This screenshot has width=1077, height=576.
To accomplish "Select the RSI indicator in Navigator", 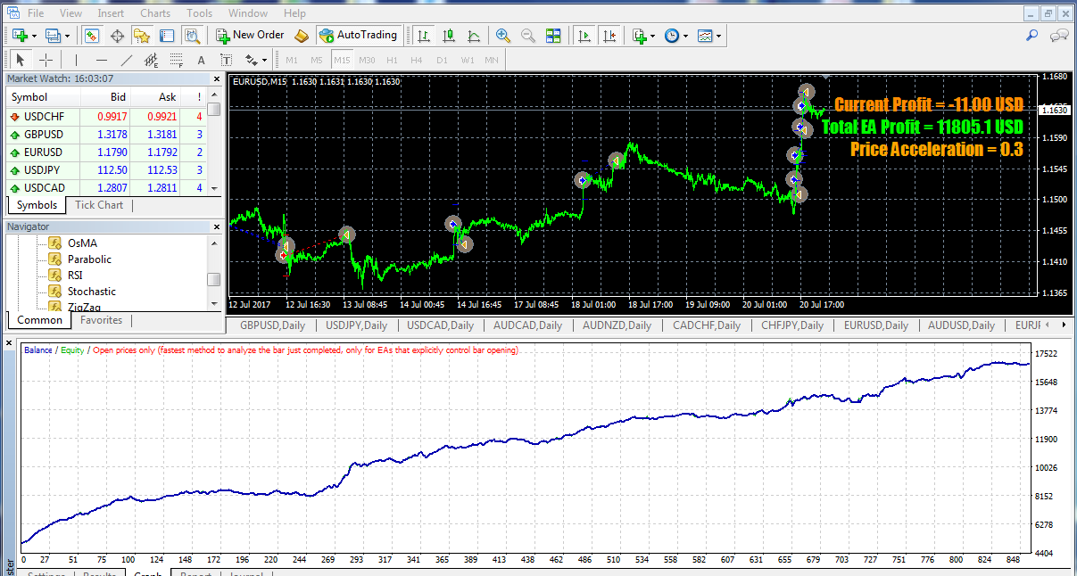I will [x=75, y=276].
